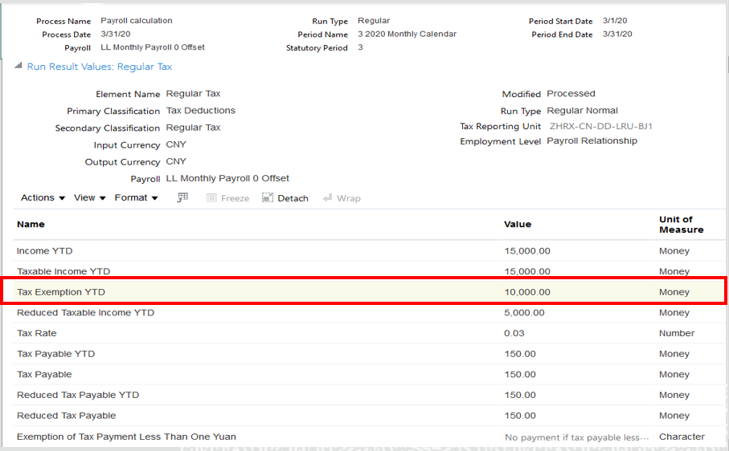The width and height of the screenshot is (729, 451).
Task: Select Exemption of Tax Payment Less Than One Yuan
Action: [x=126, y=437]
